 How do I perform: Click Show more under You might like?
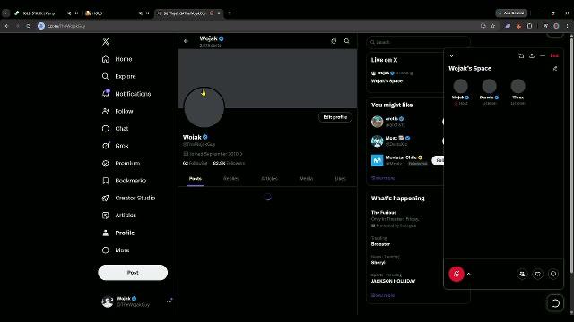[x=383, y=178]
